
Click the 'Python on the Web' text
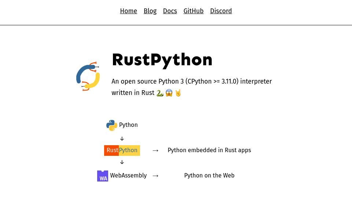209,176
